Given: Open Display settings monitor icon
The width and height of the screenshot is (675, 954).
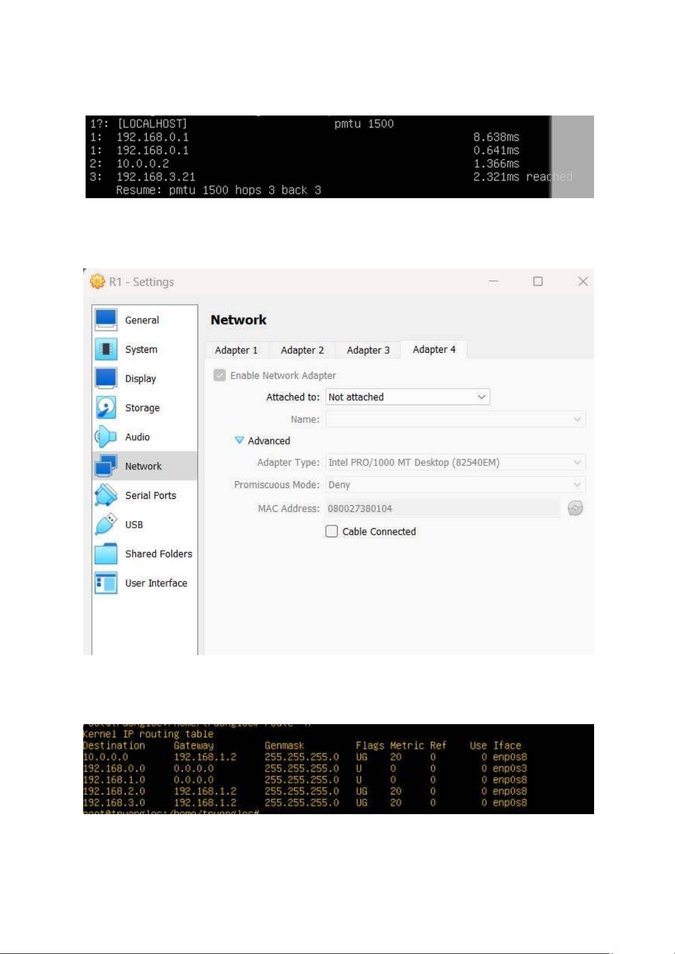Looking at the screenshot, I should (106, 378).
